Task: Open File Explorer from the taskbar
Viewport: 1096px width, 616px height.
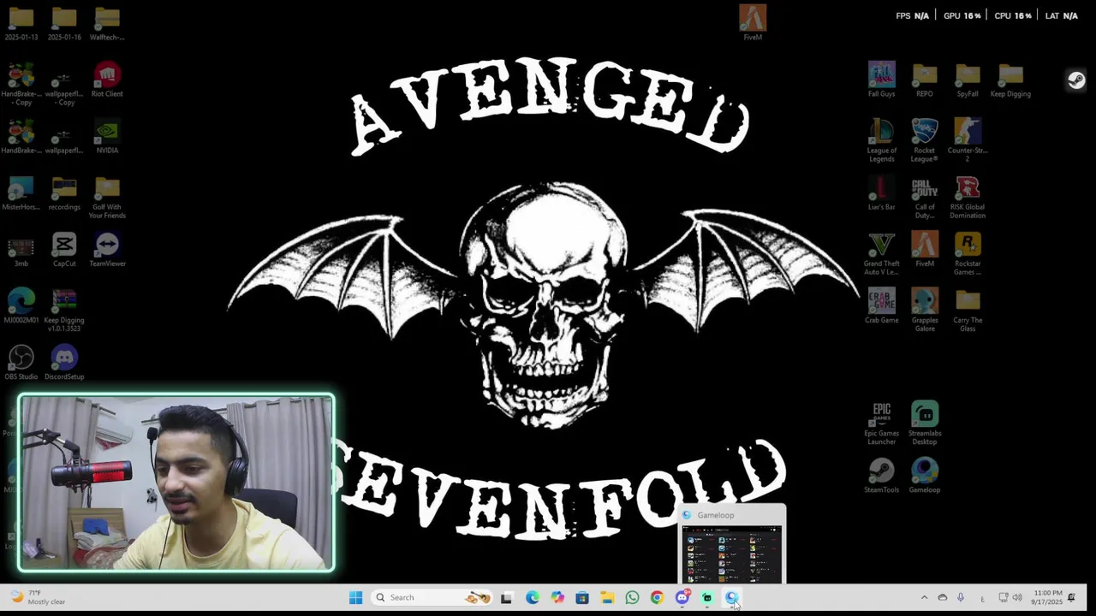Action: pyautogui.click(x=607, y=598)
